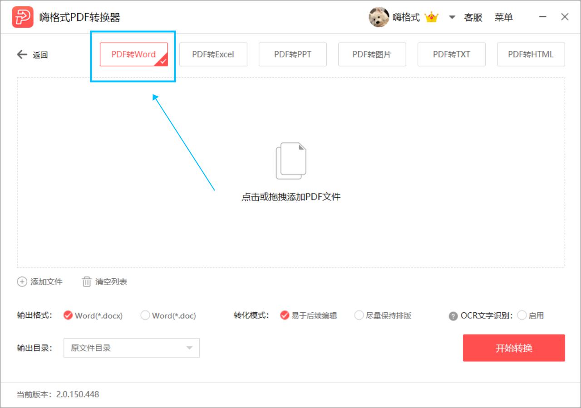This screenshot has width=581, height=408.
Task: Select the Word(*.doc) output format
Action: pos(168,316)
